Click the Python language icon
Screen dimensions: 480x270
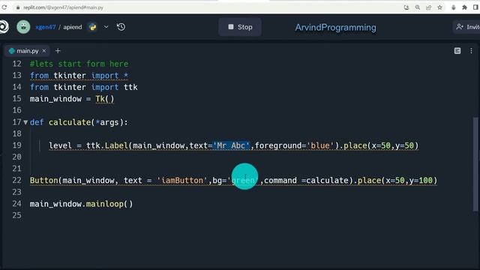click(x=92, y=27)
